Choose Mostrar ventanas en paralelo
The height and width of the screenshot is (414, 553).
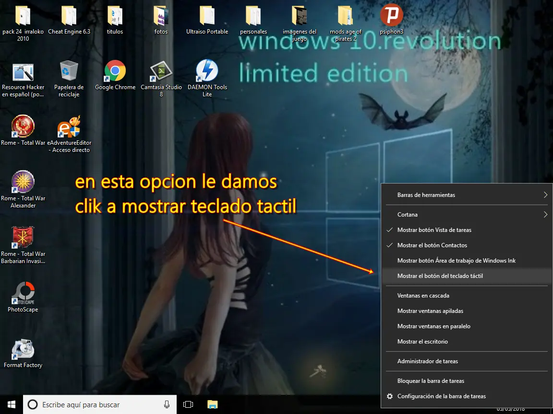click(467, 326)
